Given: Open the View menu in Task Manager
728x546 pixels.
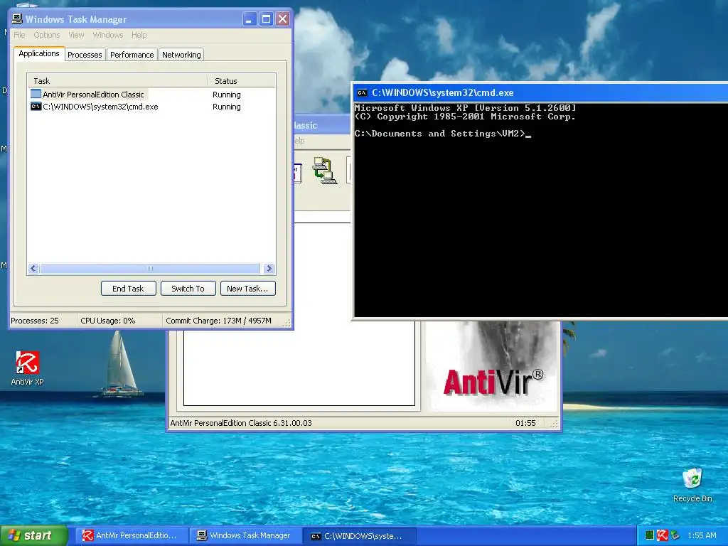Looking at the screenshot, I should tap(76, 35).
